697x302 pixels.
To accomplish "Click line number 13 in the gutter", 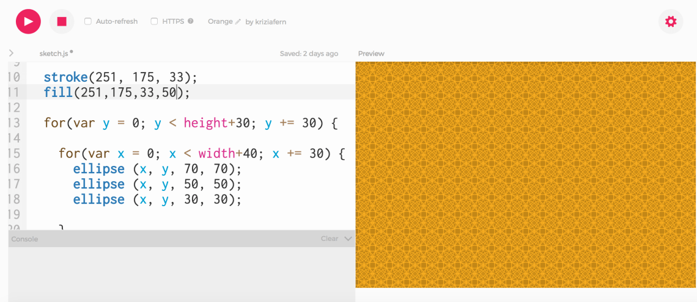I will coord(13,123).
